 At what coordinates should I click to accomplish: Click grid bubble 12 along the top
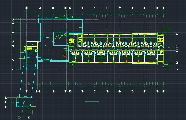point(157,8)
